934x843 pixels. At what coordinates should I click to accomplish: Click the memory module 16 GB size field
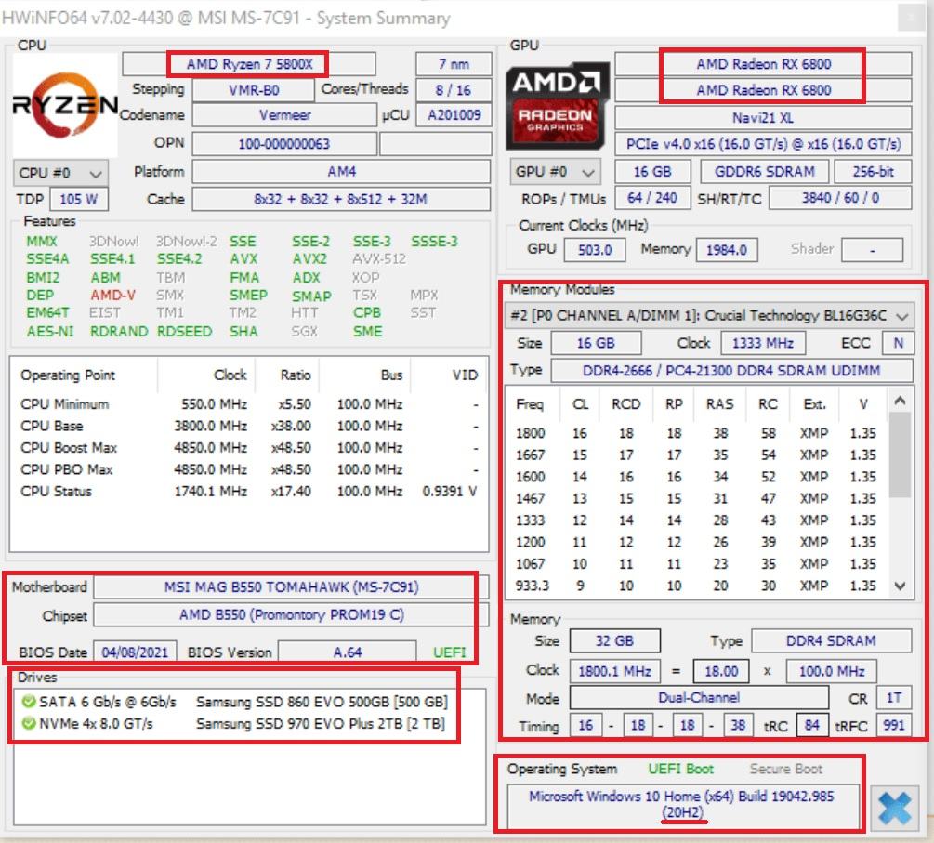pyautogui.click(x=596, y=343)
